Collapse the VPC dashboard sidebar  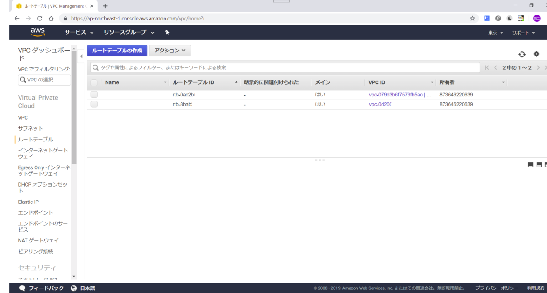click(x=81, y=56)
